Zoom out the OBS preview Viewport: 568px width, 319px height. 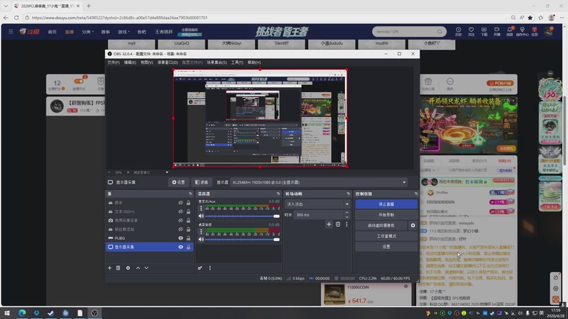tap(109, 172)
